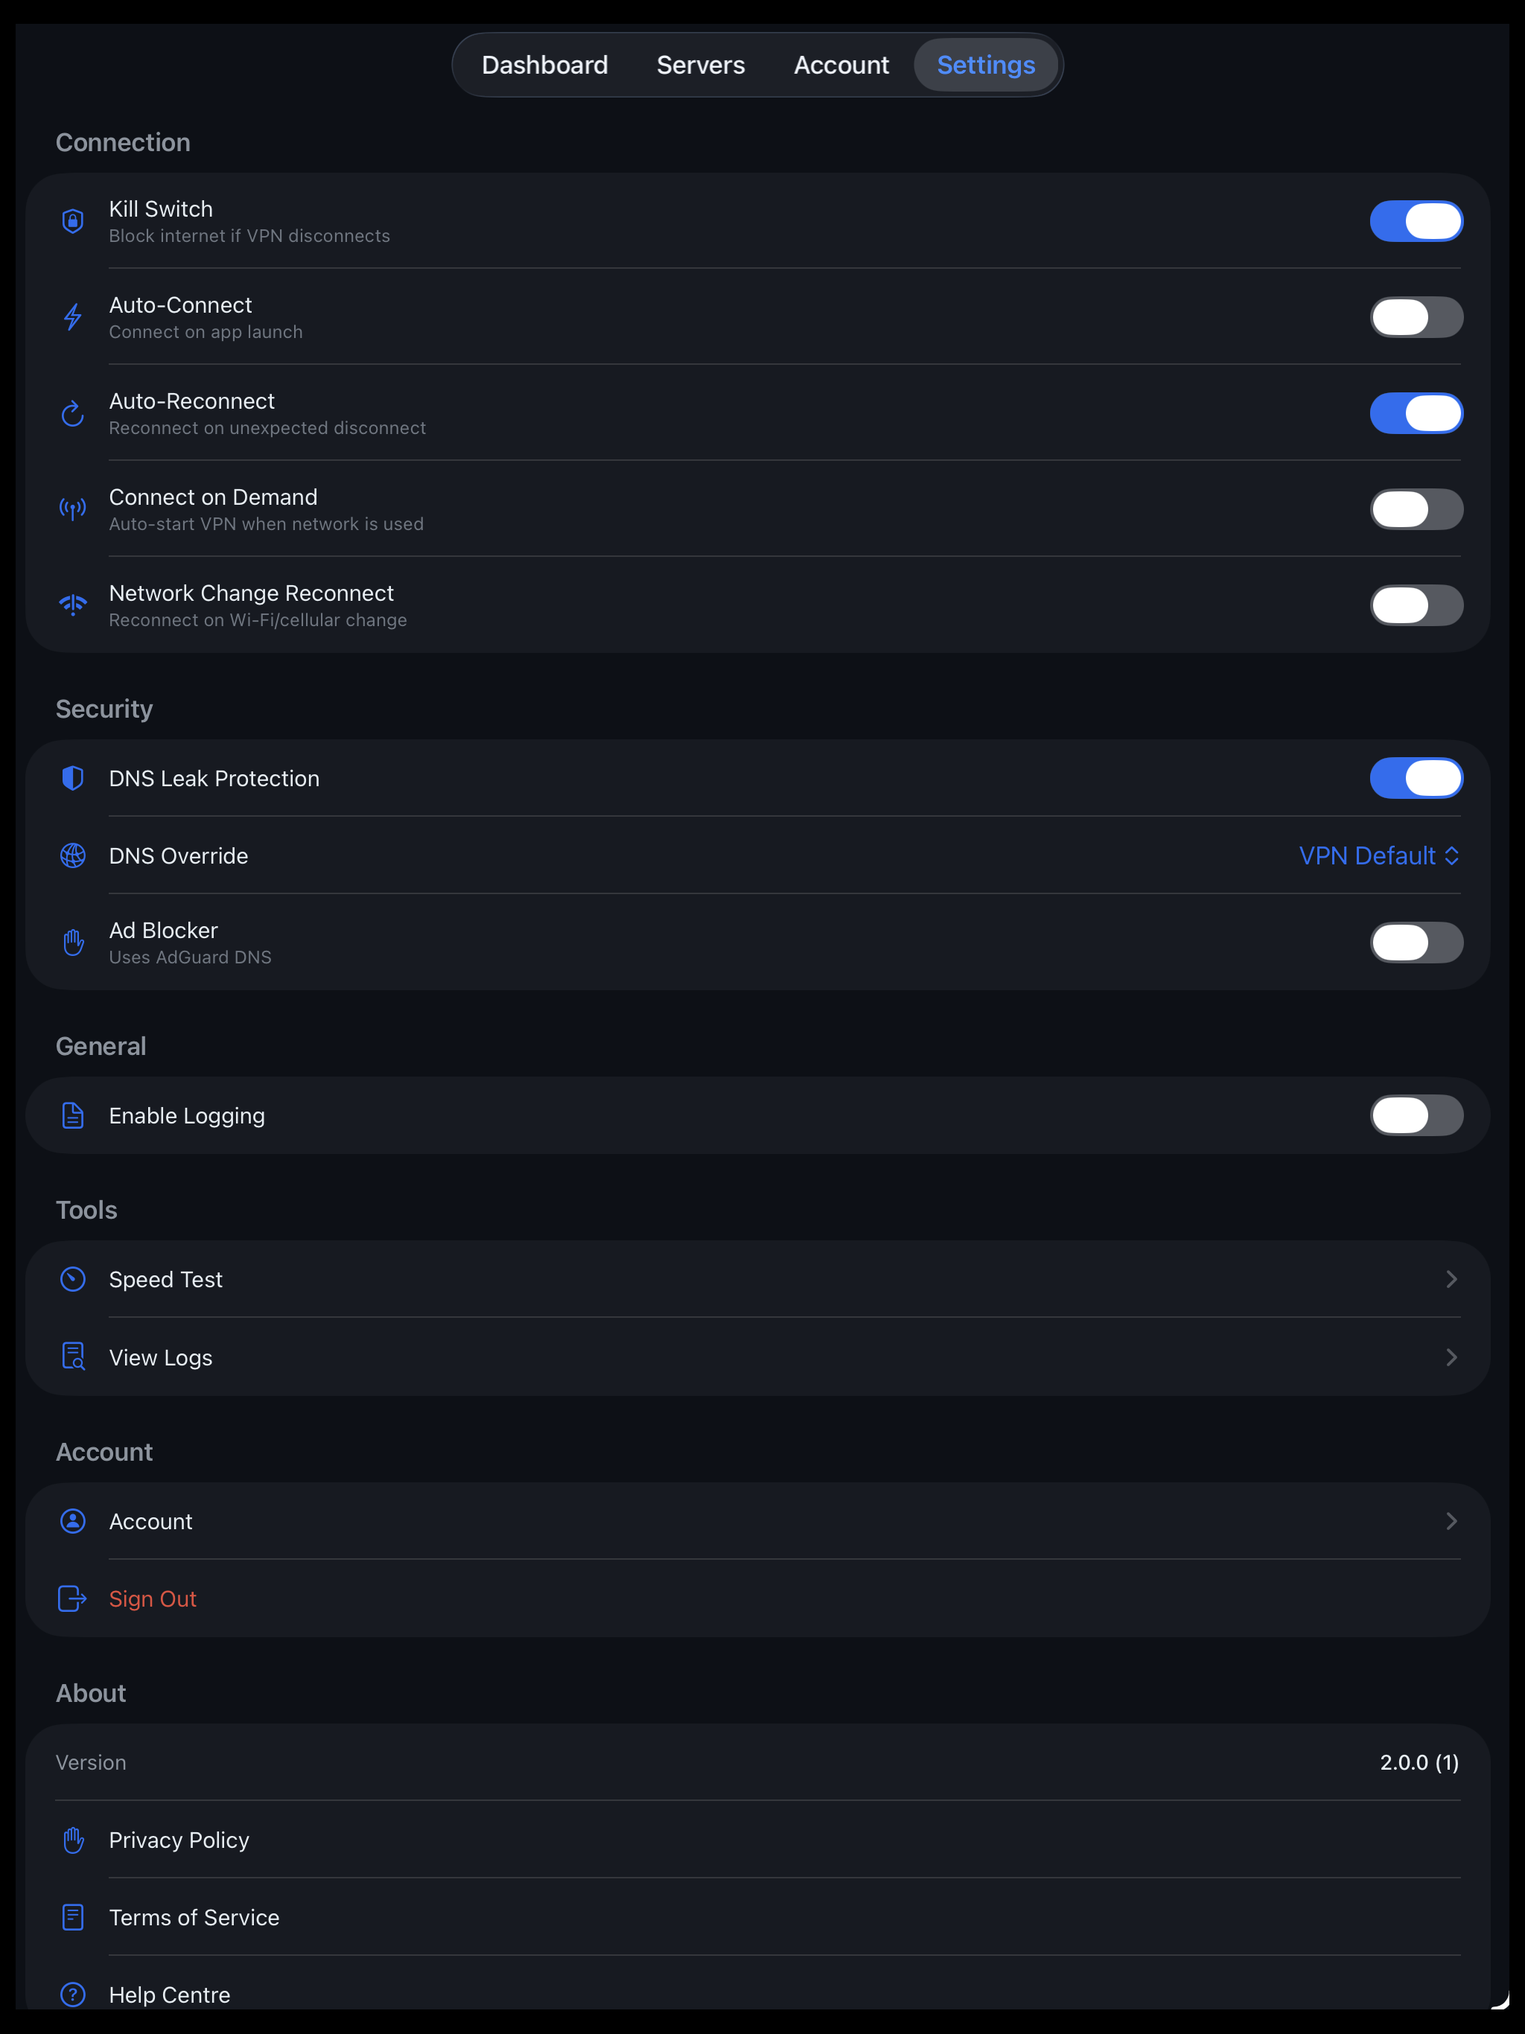This screenshot has height=2034, width=1525.
Task: Click the DNS Override globe icon
Action: click(x=73, y=856)
